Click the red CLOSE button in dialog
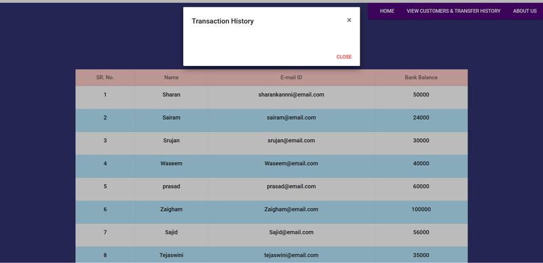The width and height of the screenshot is (543, 263). pyautogui.click(x=344, y=57)
